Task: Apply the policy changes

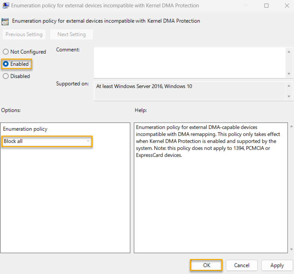Action: [x=277, y=265]
